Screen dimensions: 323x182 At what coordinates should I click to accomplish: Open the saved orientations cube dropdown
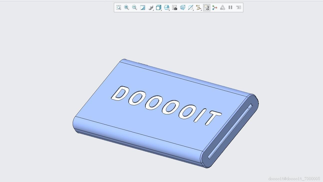(167, 7)
